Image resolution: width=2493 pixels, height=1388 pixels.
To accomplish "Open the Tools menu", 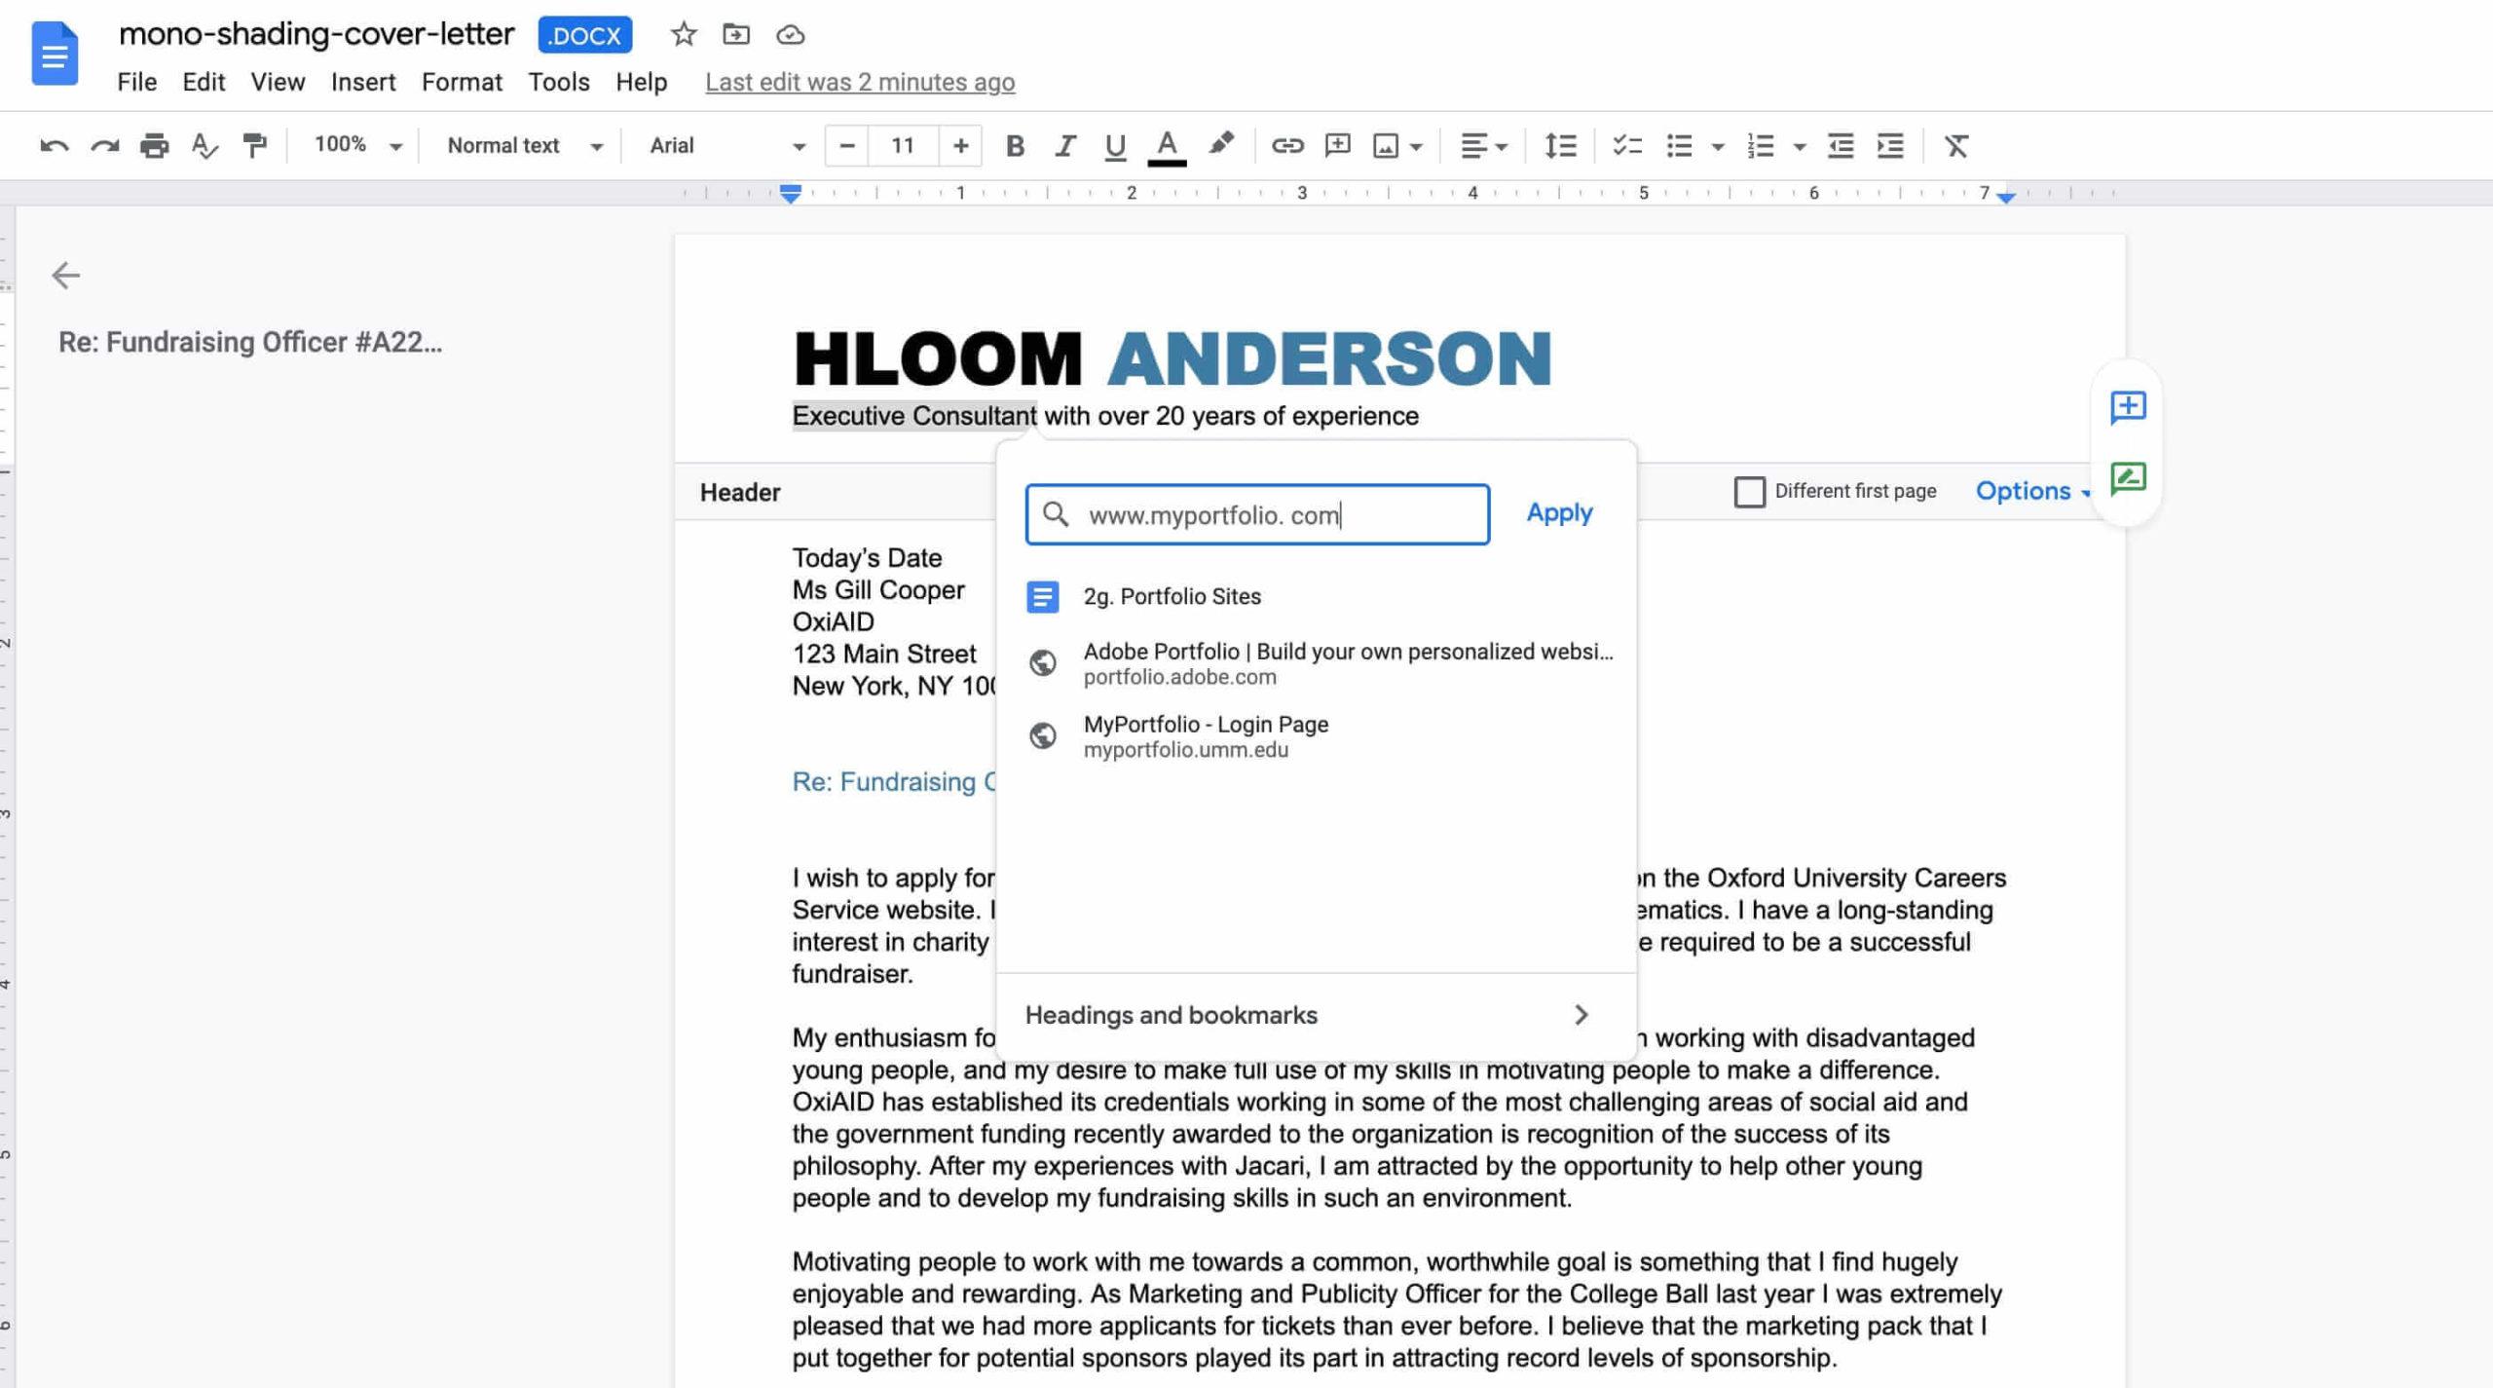I will (559, 82).
